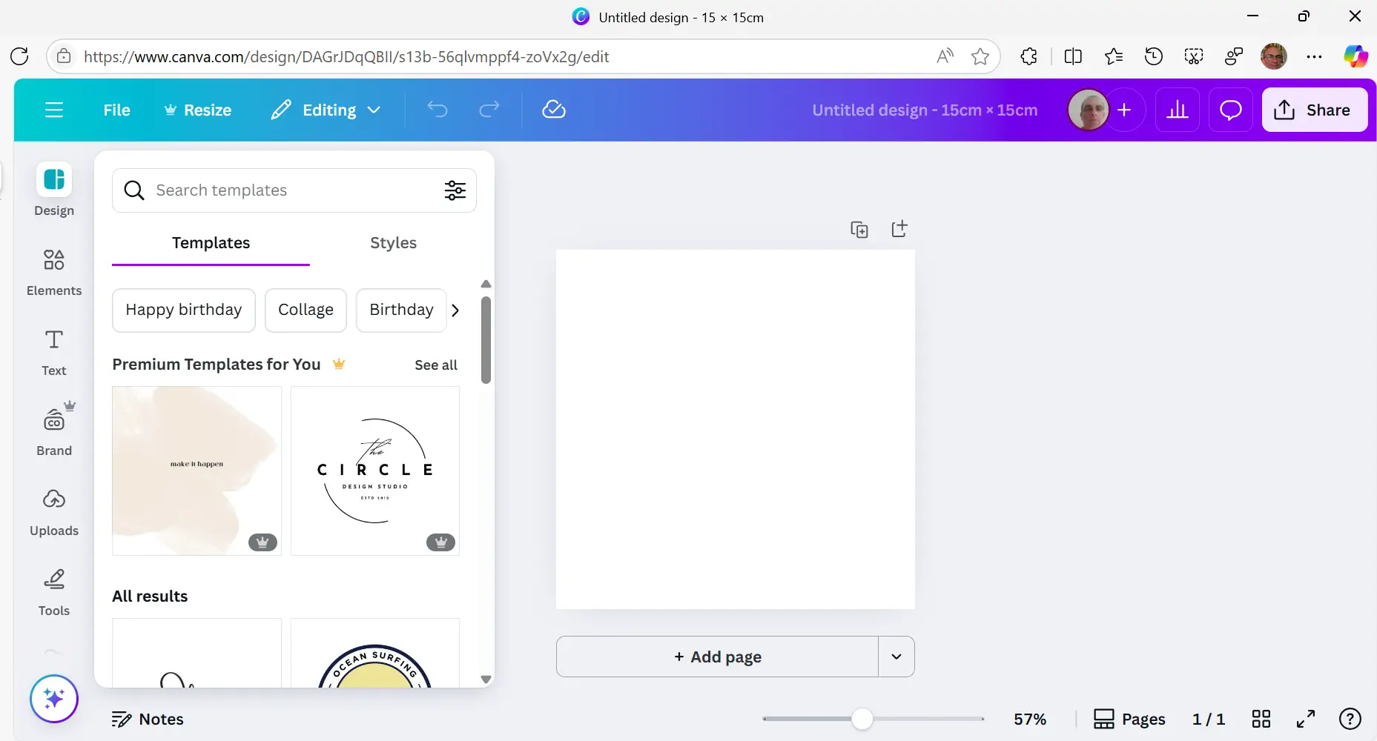Open the Resize menu
The width and height of the screenshot is (1377, 741).
198,110
